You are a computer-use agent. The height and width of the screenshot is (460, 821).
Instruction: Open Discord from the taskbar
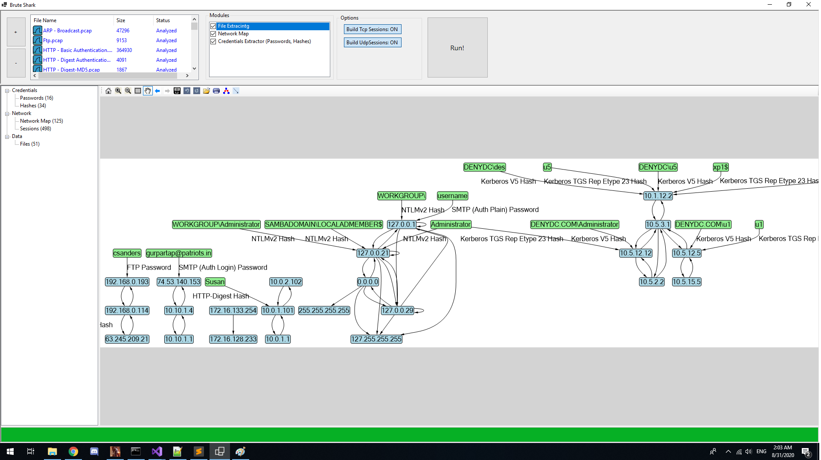pos(94,451)
